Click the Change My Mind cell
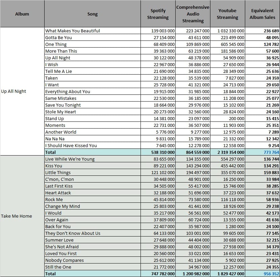Viewport: 280px width, 277px height. click(x=93, y=206)
